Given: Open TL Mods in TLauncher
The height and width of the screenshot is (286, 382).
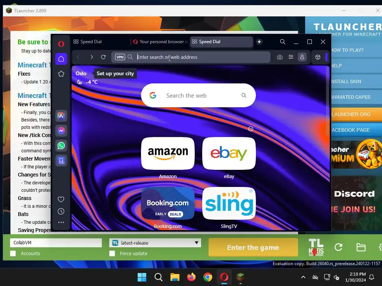Looking at the screenshot, I should (x=316, y=247).
